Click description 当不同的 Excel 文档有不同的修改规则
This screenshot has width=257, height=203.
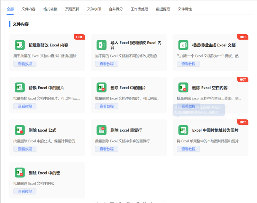[127, 56]
